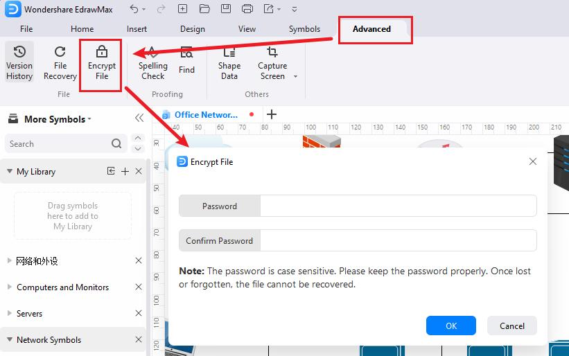Switch to the View tab
Image resolution: width=569 pixels, height=356 pixels.
[247, 29]
